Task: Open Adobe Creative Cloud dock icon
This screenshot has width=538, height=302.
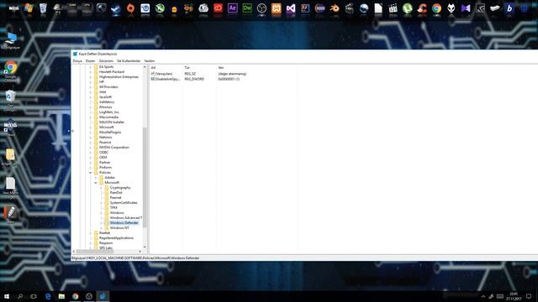Action: pyautogui.click(x=219, y=8)
